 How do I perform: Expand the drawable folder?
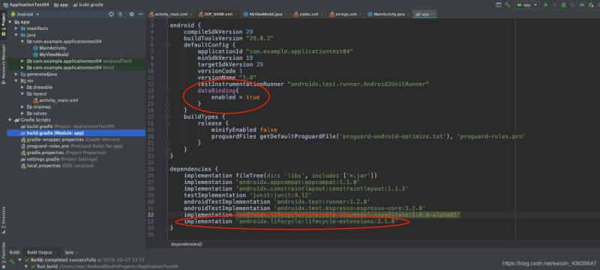point(22,88)
